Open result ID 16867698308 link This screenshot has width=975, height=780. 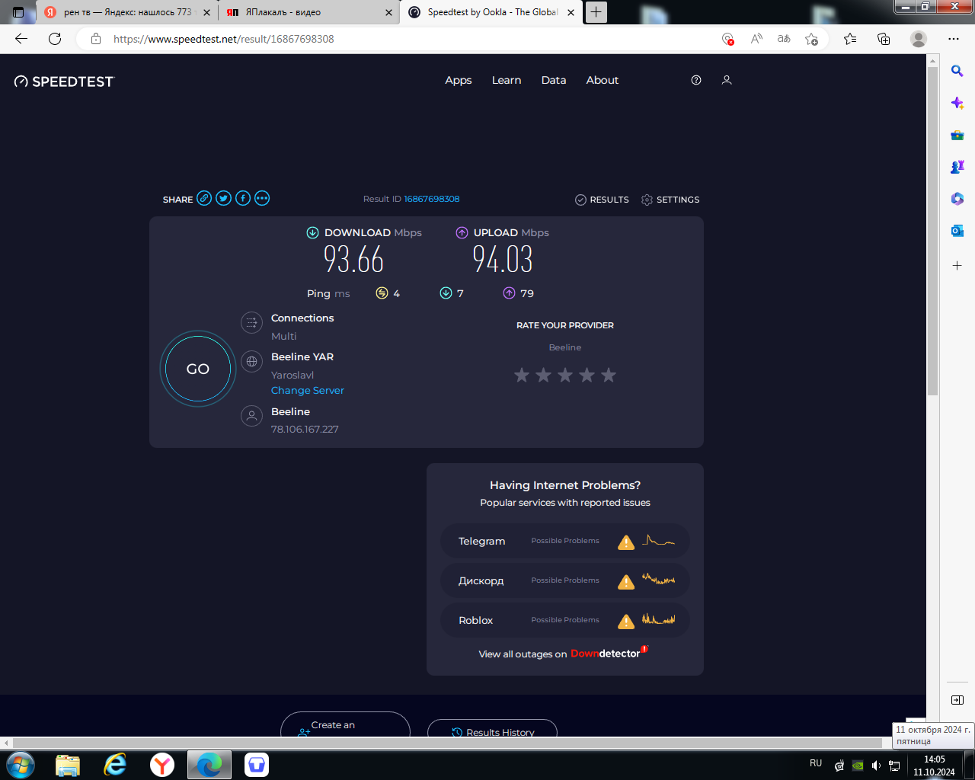point(432,199)
